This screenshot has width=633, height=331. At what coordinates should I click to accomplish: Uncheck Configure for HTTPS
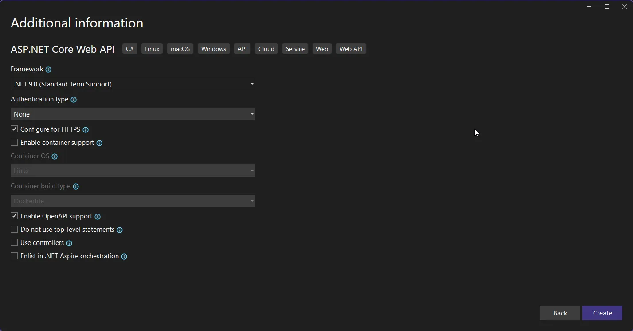[14, 129]
